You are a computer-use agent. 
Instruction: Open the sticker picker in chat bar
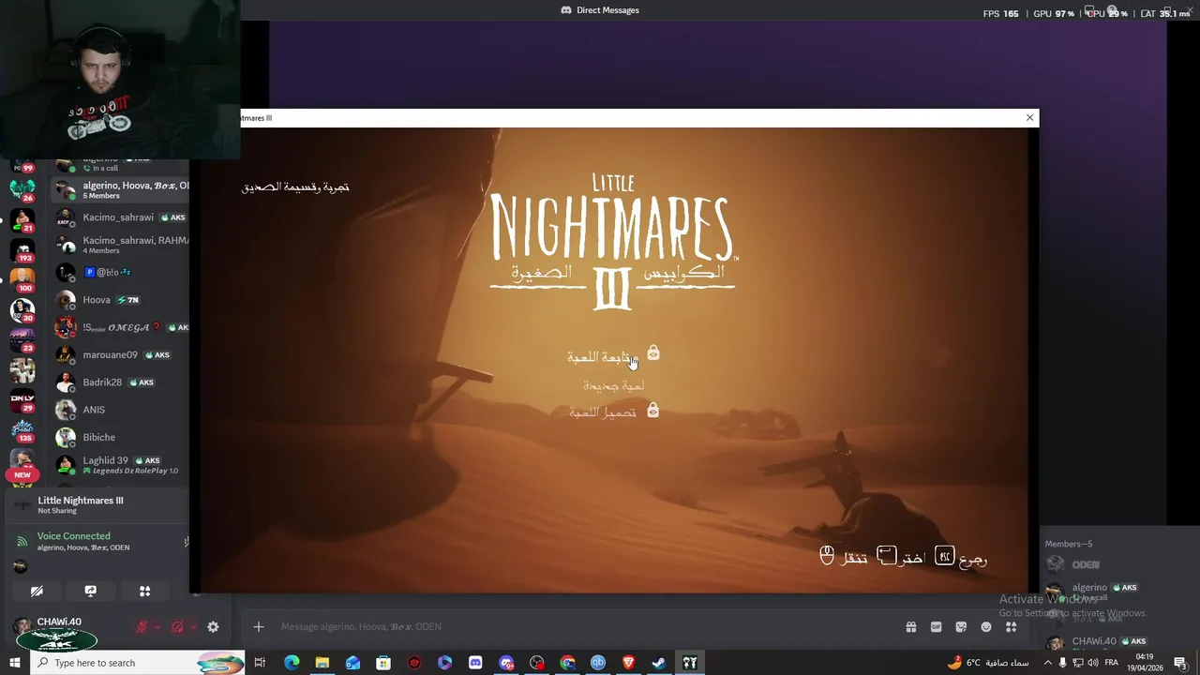point(961,627)
